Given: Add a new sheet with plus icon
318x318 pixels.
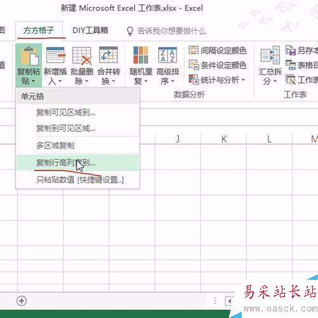Looking at the screenshot, I should (22, 301).
